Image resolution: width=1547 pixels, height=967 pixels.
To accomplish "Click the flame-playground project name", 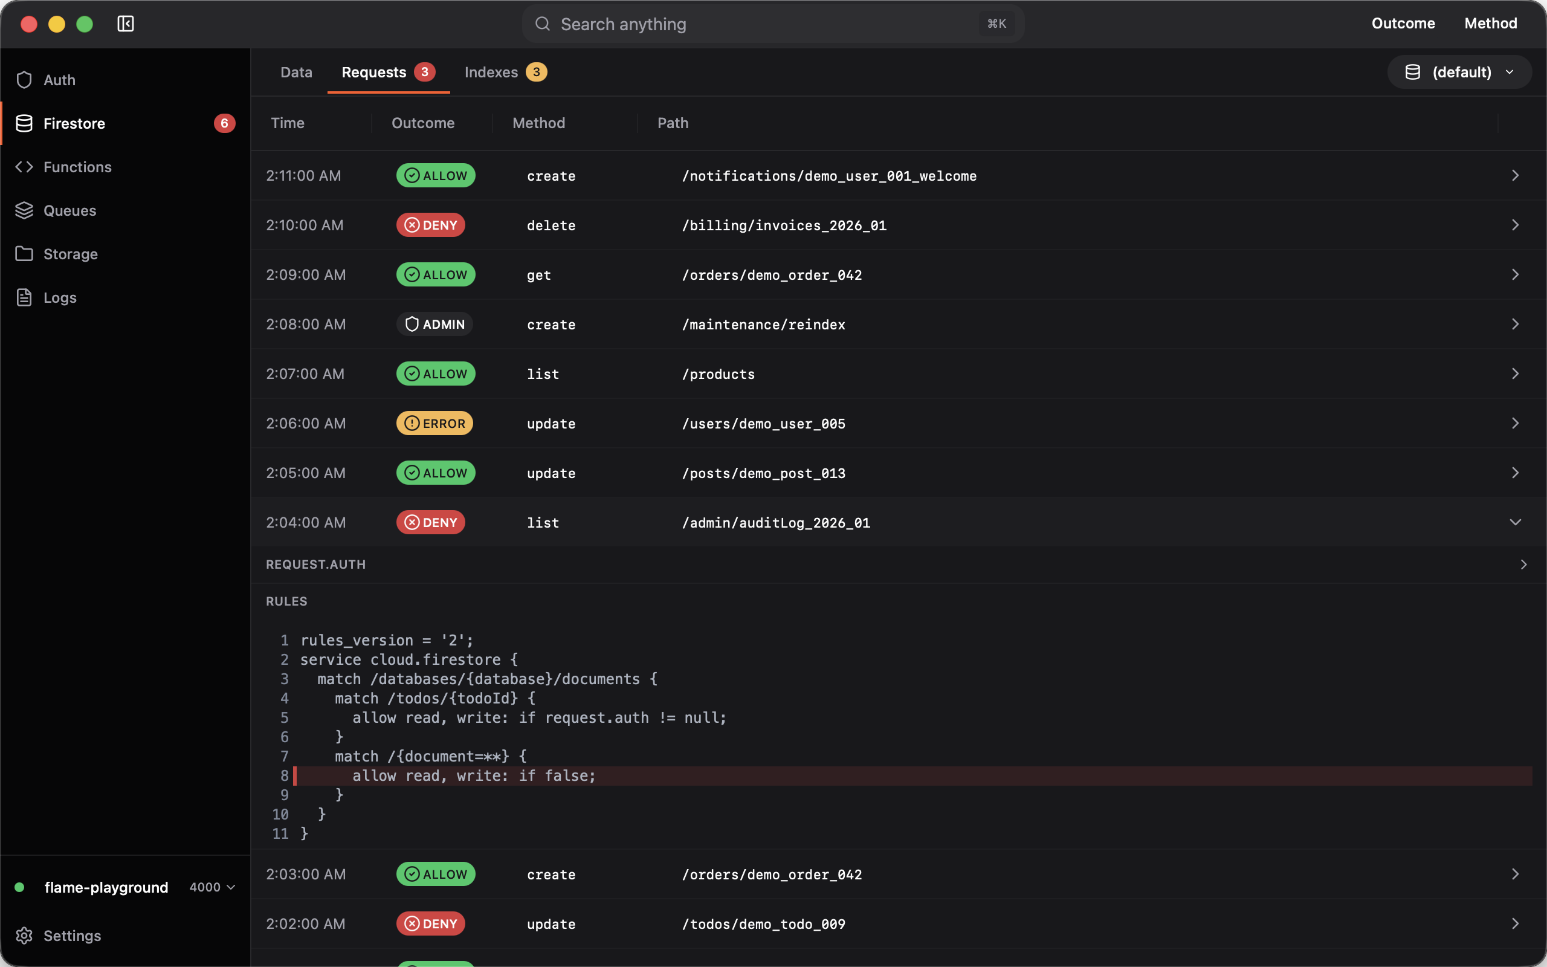I will tap(106, 887).
